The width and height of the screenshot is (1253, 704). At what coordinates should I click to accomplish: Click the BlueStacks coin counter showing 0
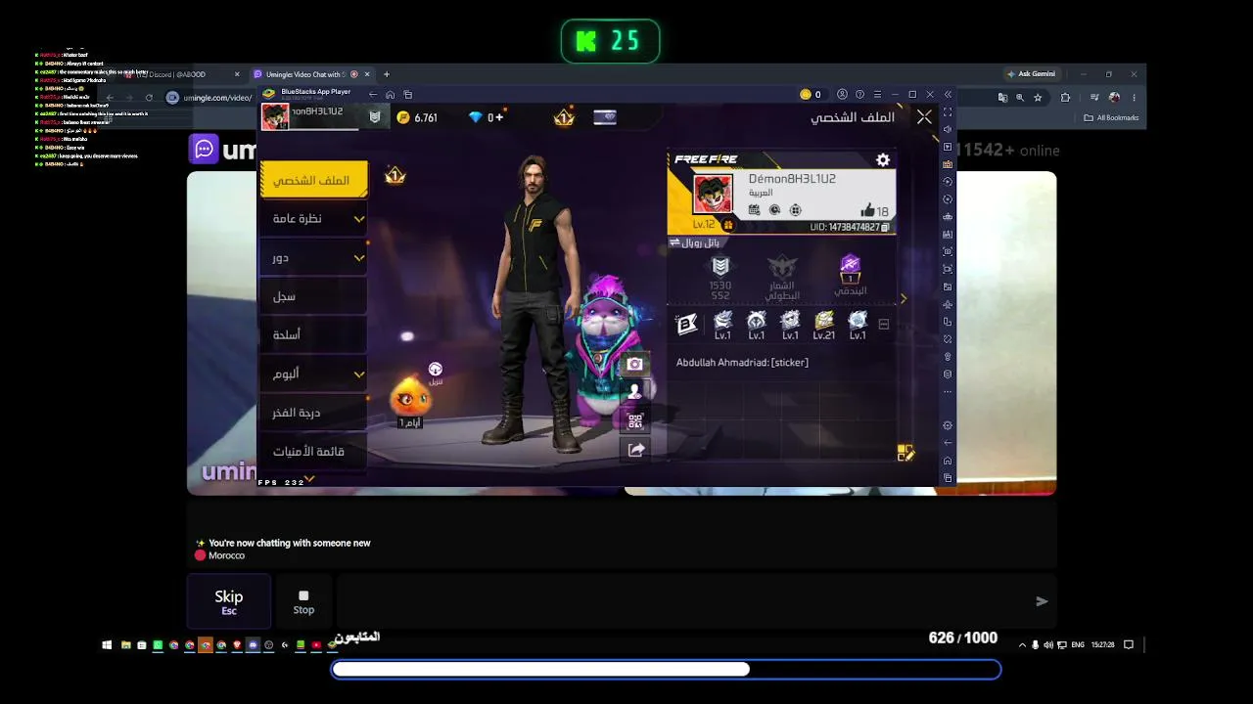(811, 95)
